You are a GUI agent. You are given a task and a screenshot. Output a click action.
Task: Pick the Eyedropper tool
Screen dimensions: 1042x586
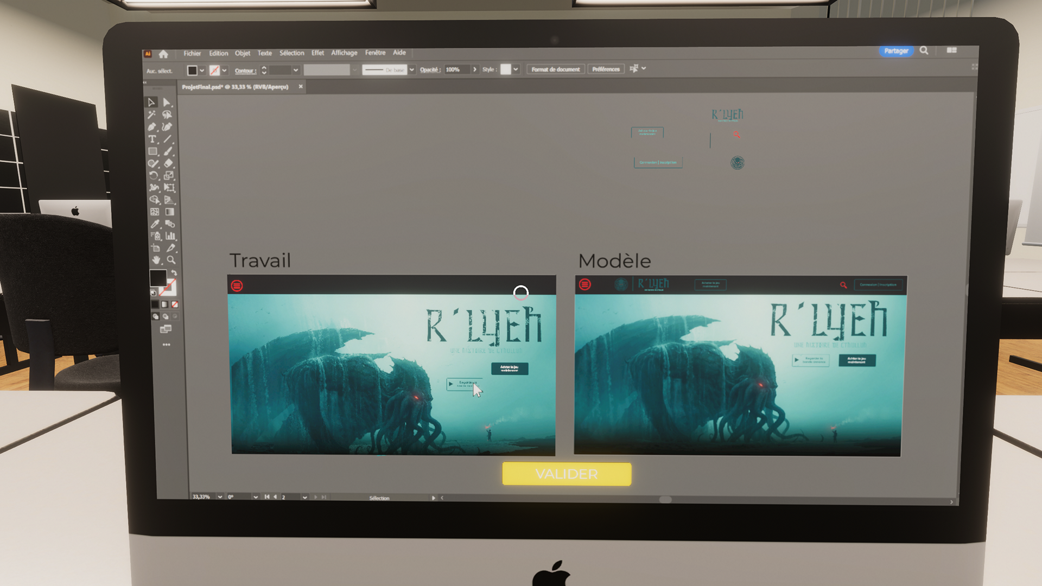pos(155,224)
